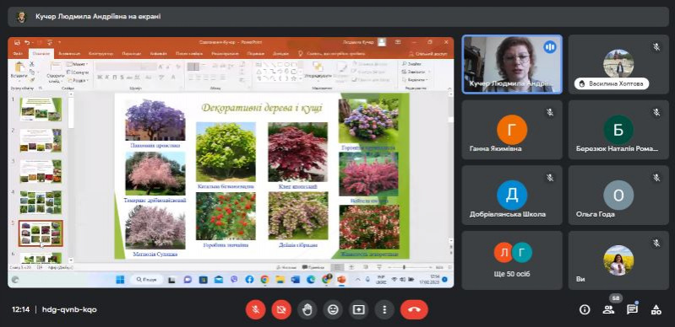Image resolution: width=675 pixels, height=327 pixels.
Task: Select slide 4 thumbnail with many plant photos
Action: click(41, 202)
